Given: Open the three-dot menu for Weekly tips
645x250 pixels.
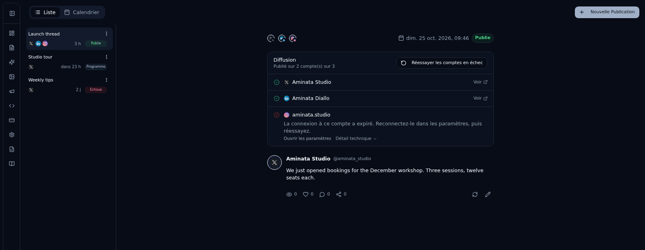Looking at the screenshot, I should click(106, 80).
